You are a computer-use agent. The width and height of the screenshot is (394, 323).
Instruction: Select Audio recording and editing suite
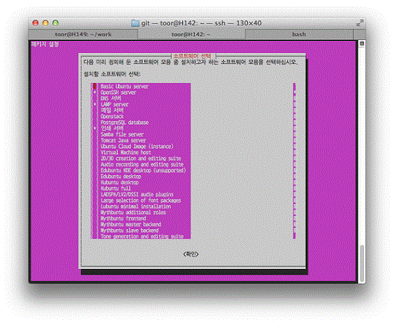click(142, 165)
